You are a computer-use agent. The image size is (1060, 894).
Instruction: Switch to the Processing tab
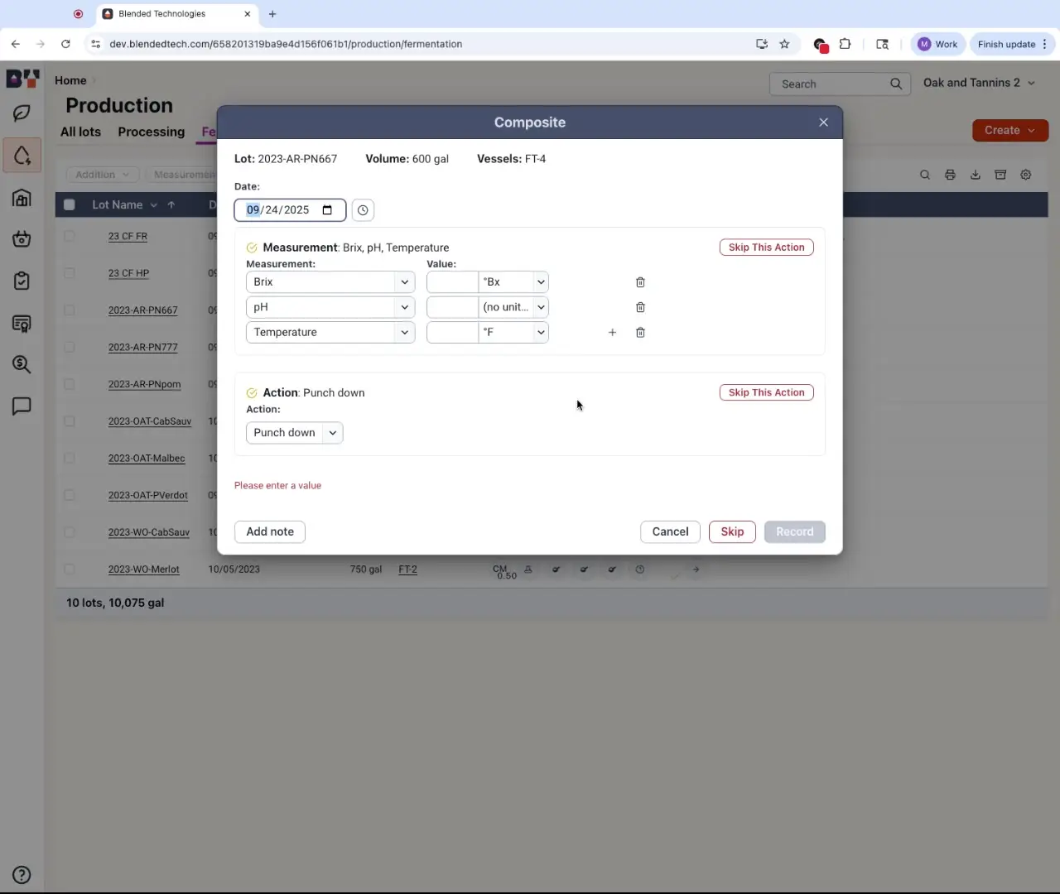(x=152, y=132)
